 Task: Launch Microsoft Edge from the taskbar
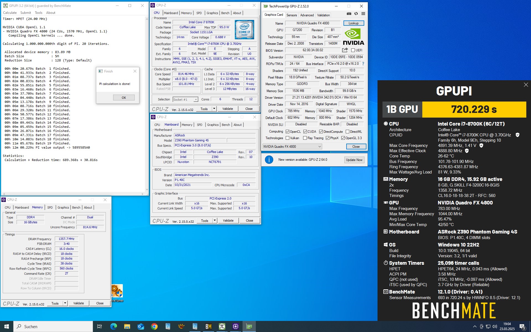(x=113, y=326)
